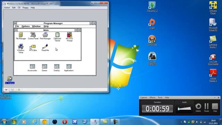Viewport: 222px width, 125px height.
Task: Open the Virtual PC Help menu
Action: point(33,8)
